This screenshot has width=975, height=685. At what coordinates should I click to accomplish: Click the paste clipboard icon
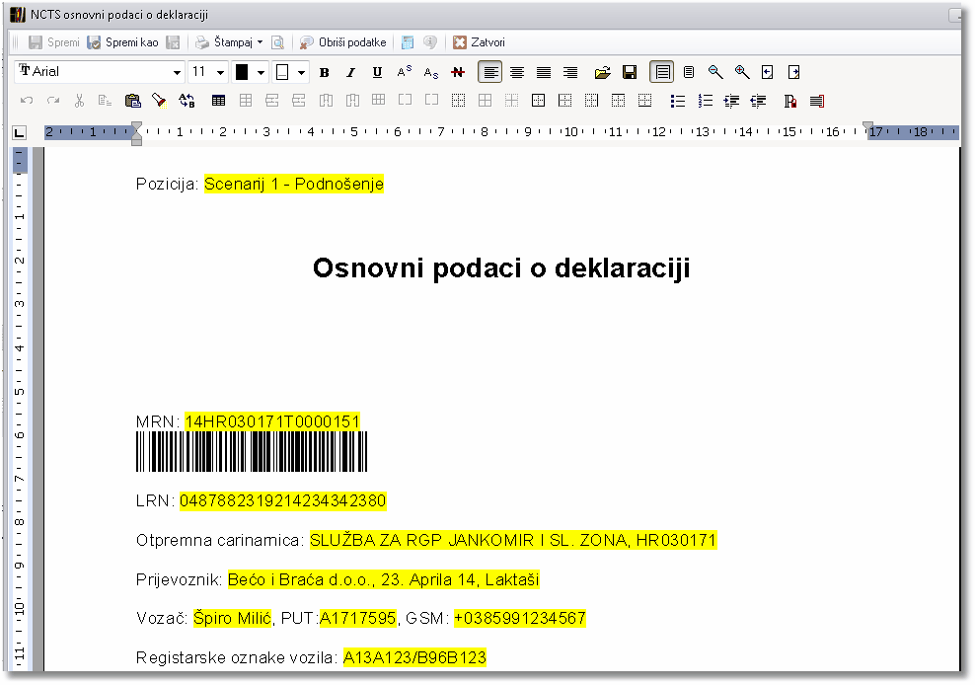(x=132, y=101)
